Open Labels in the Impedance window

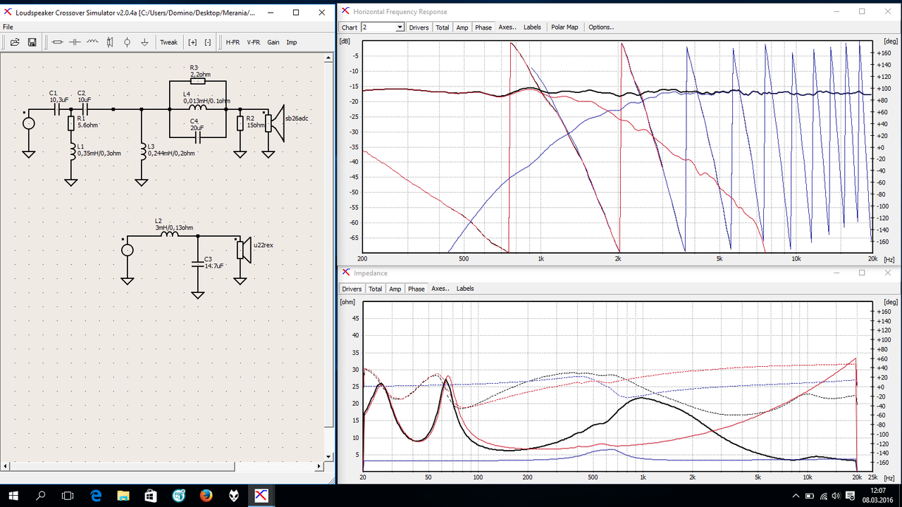[x=465, y=289]
